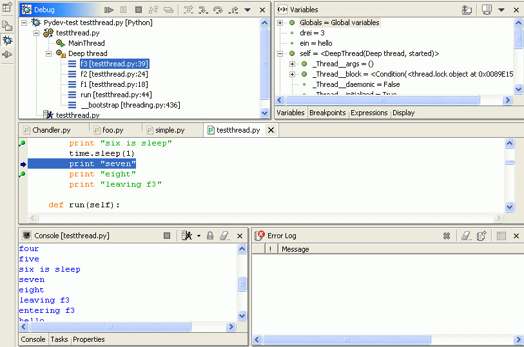Viewport: 524px width, 347px height.
Task: Toggle breakpoint marker beside print "eight" line
Action: 23,174
